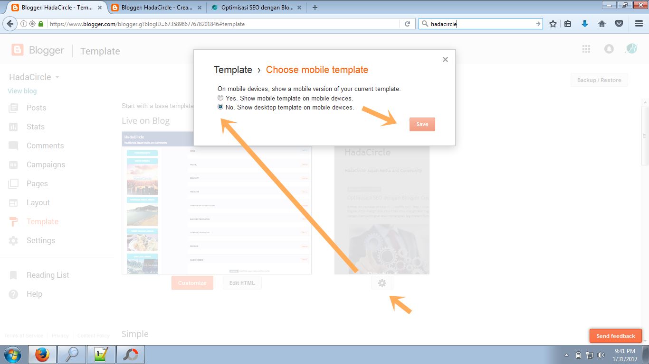Click the Windows Start button
This screenshot has width=649, height=364.
point(13,355)
